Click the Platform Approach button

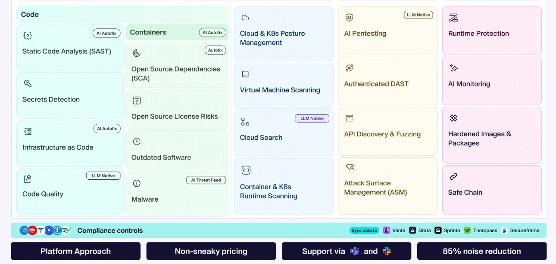(x=76, y=251)
